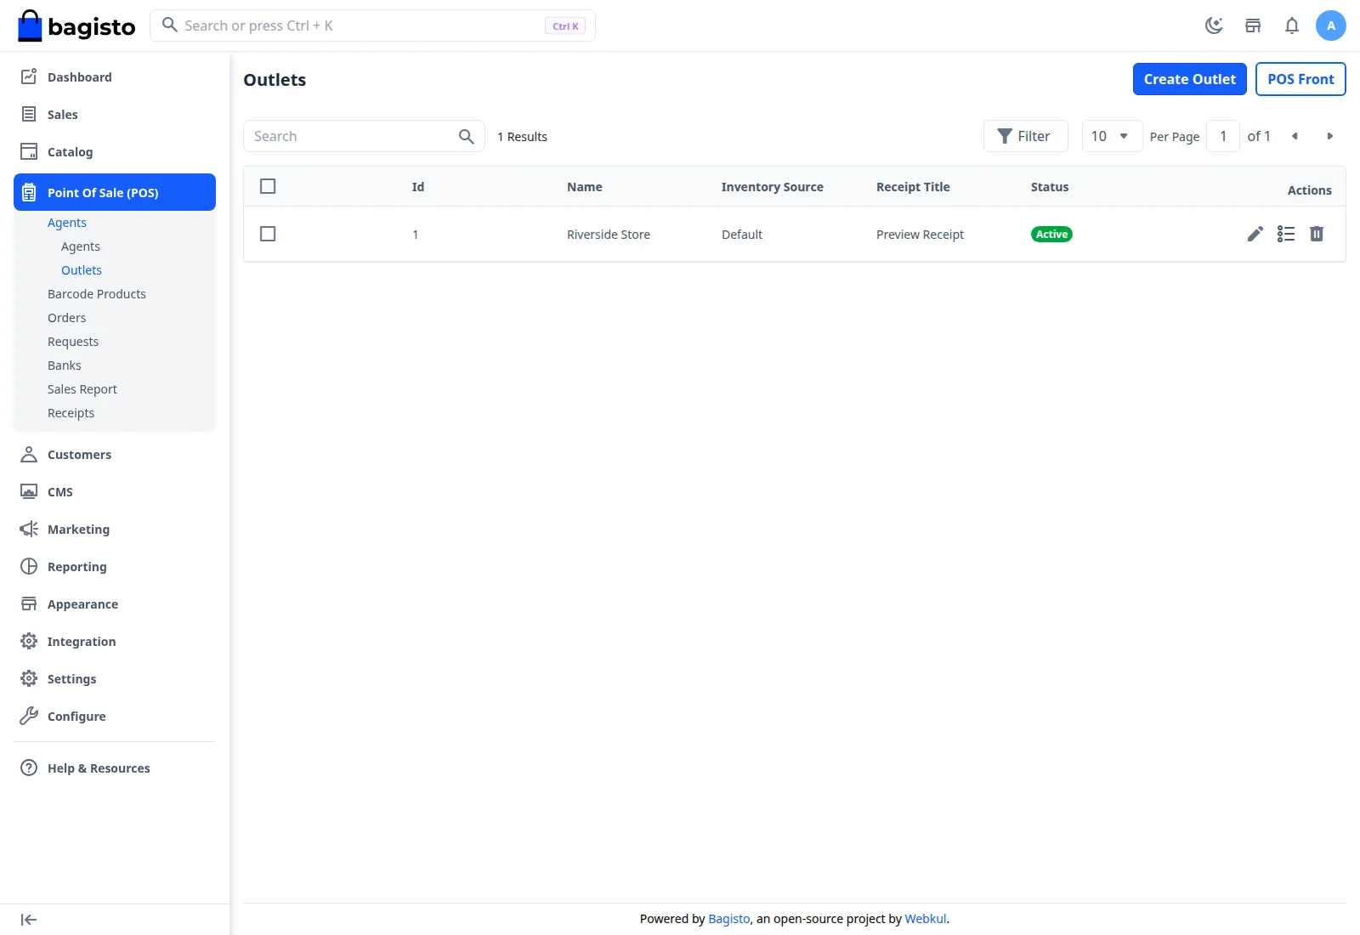Open Riverside Store list action icon
The image size is (1360, 935).
pyautogui.click(x=1286, y=234)
